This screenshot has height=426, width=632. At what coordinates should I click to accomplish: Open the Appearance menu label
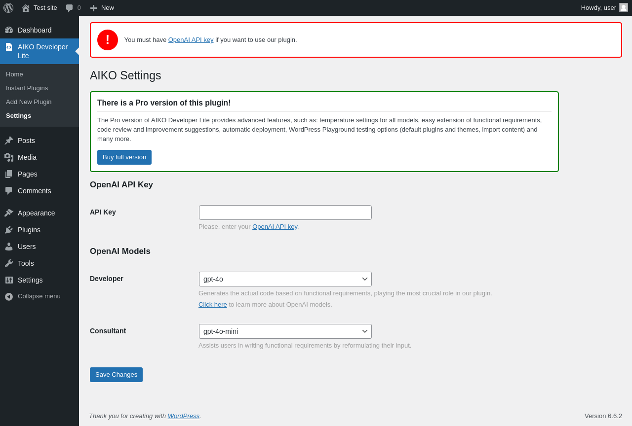[37, 213]
